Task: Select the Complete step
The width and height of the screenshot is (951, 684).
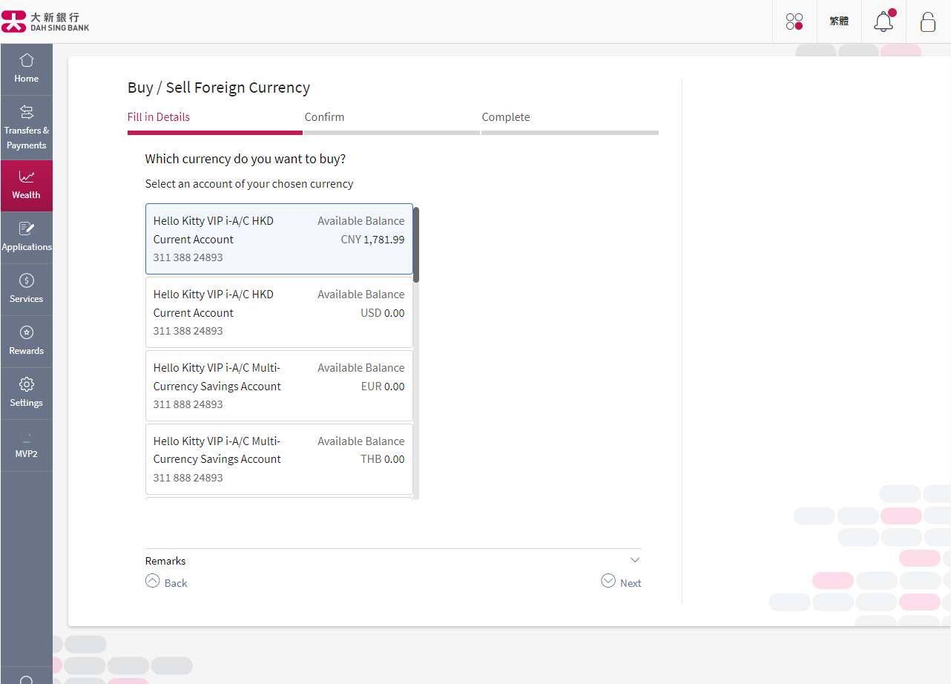Action: (x=506, y=117)
